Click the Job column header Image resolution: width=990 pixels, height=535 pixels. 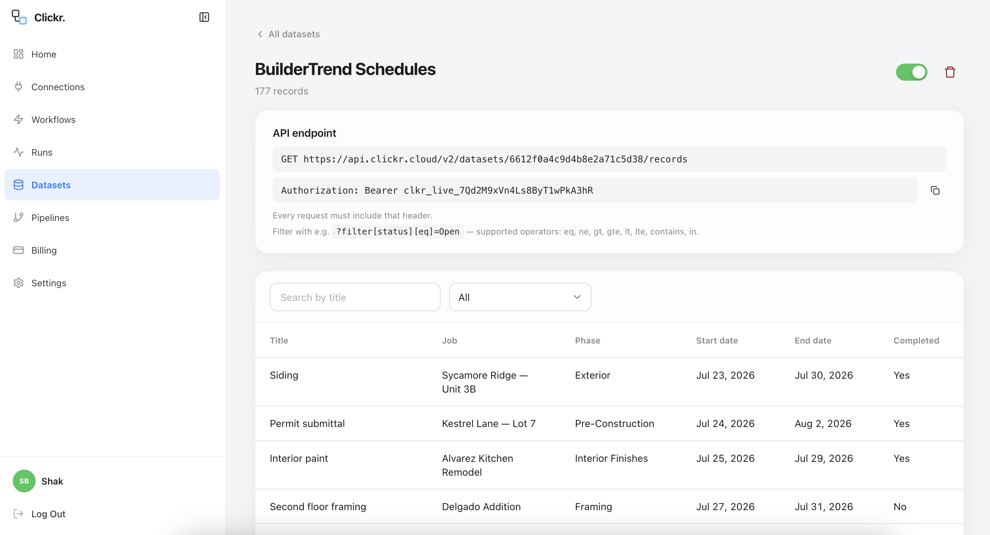pyautogui.click(x=449, y=340)
